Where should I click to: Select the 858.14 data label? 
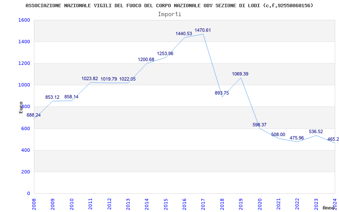71,97
